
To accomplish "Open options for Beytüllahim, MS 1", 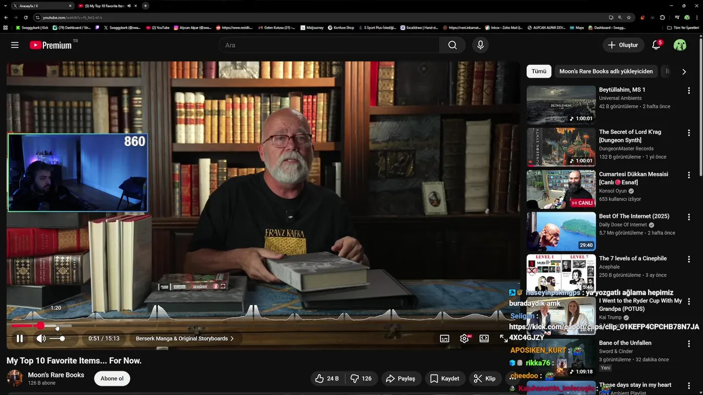I will coord(689,91).
